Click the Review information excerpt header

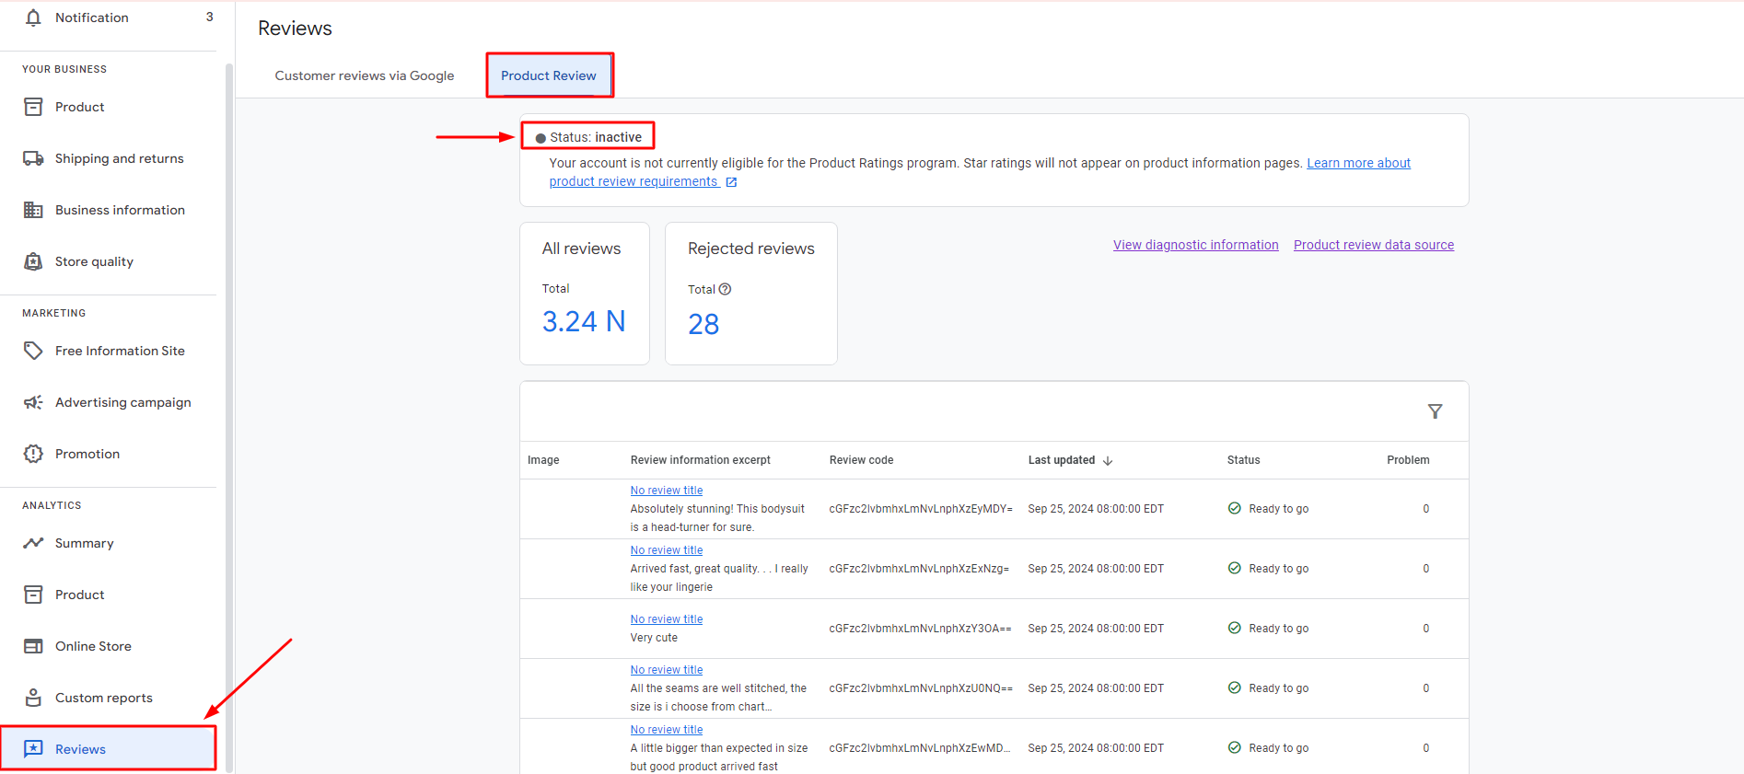click(701, 460)
